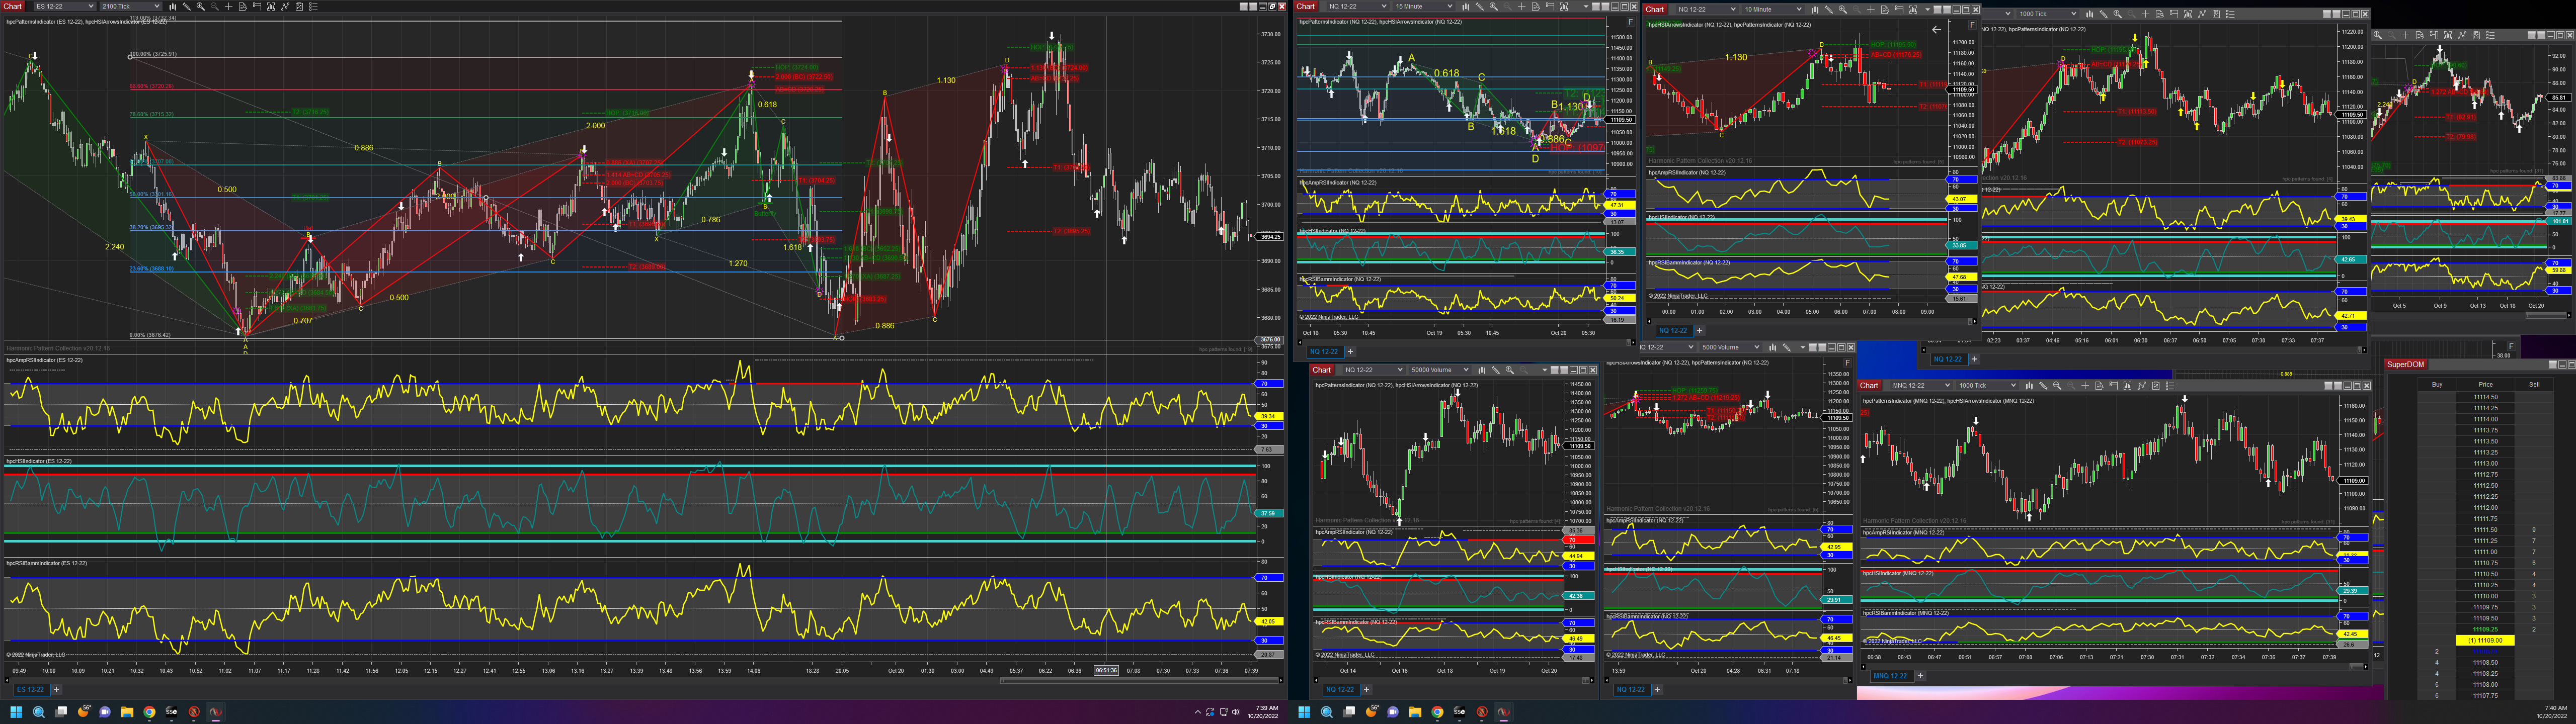This screenshot has width=2576, height=724.
Task: Click the bar style icon in ES chart
Action: (173, 6)
